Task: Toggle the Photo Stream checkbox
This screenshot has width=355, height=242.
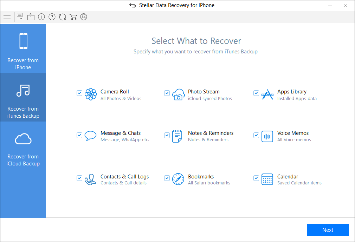Action: click(167, 93)
